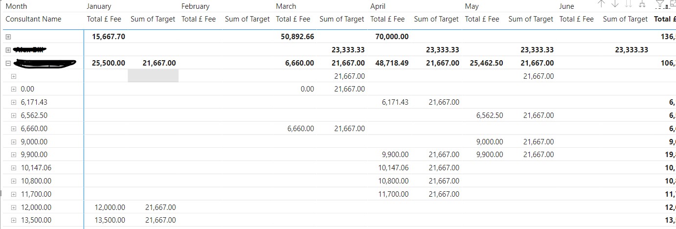Screen dimensions: 676x229
Task: Click Total £ Fee header under June
Action: (x=576, y=19)
